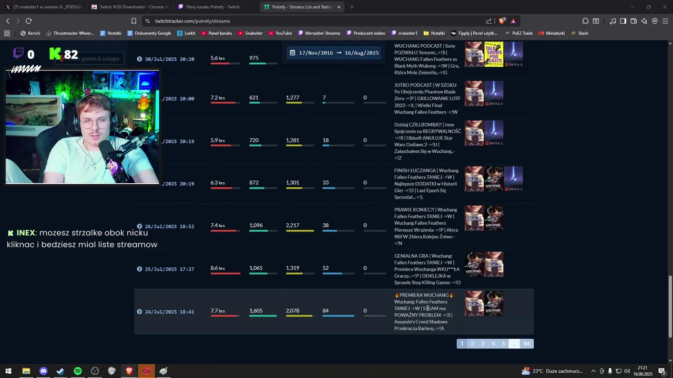Open the Miniaturki bookmark
Screen dimensions: 673x378
pyautogui.click(x=552, y=33)
